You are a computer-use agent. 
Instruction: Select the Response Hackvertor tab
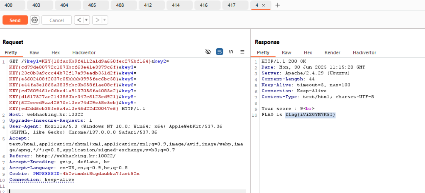click(364, 52)
